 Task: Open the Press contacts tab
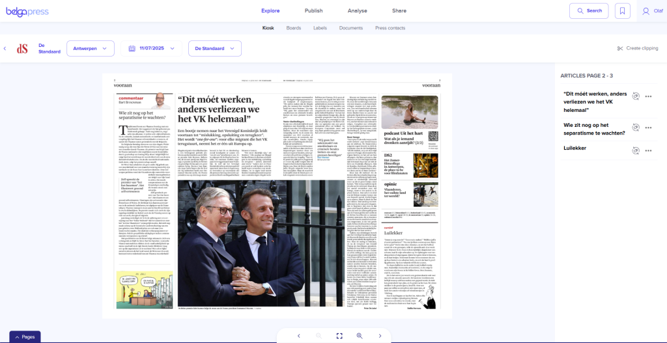(390, 28)
